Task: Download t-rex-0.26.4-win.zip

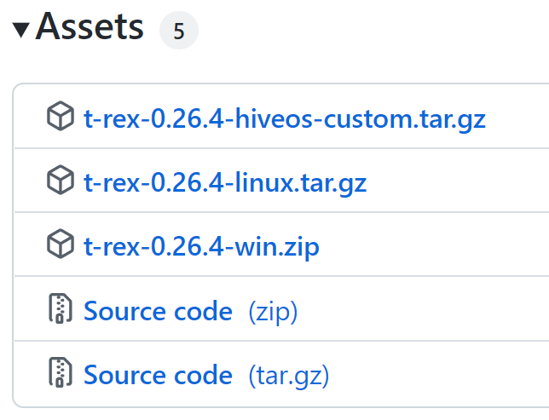Action: pyautogui.click(x=201, y=246)
